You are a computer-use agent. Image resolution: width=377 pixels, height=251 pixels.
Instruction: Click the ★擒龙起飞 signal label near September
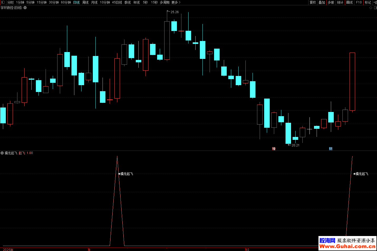pos(125,174)
